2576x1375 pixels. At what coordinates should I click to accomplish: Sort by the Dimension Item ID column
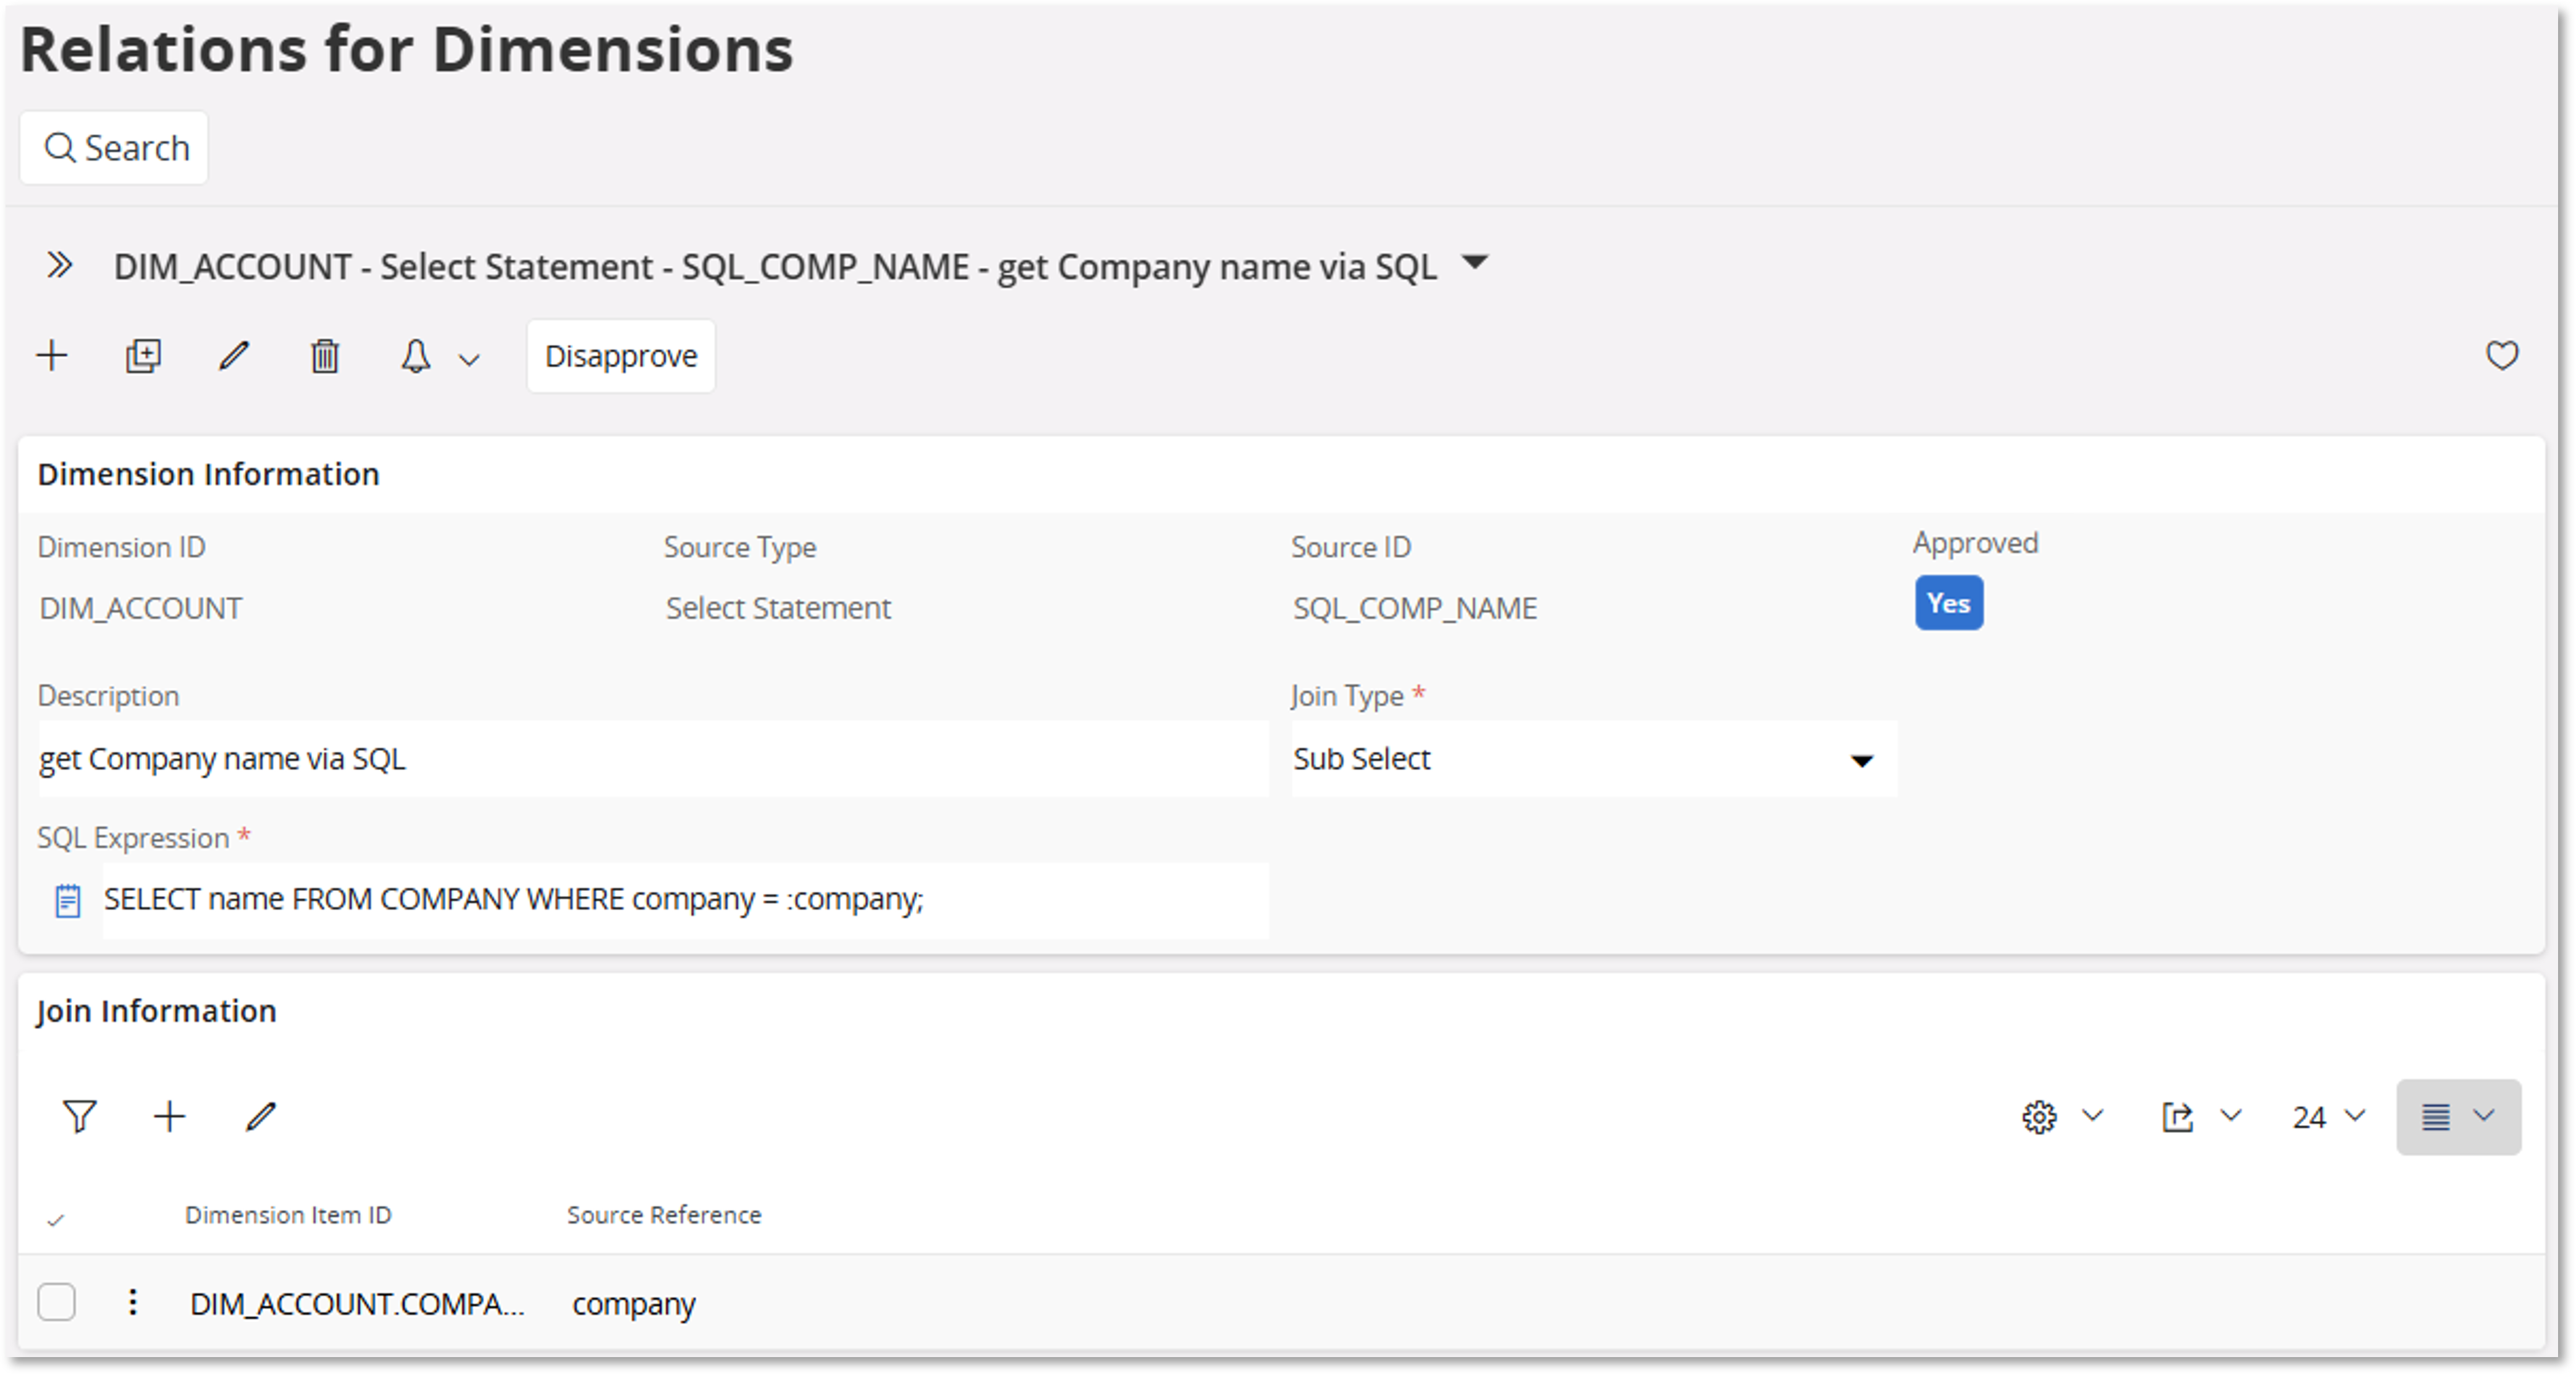click(x=288, y=1215)
